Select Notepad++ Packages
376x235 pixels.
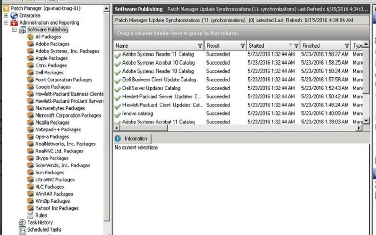[58, 130]
